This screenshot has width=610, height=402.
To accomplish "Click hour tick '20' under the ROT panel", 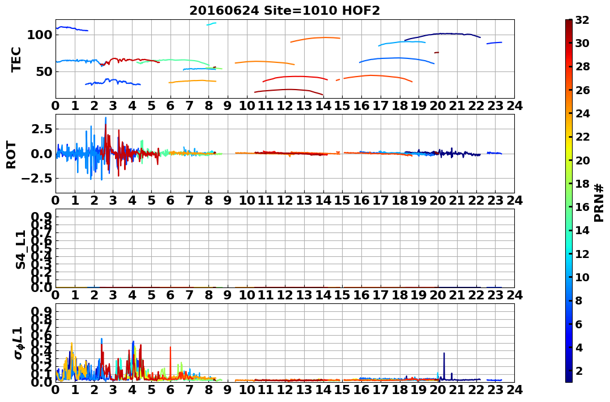I will click(x=438, y=200).
